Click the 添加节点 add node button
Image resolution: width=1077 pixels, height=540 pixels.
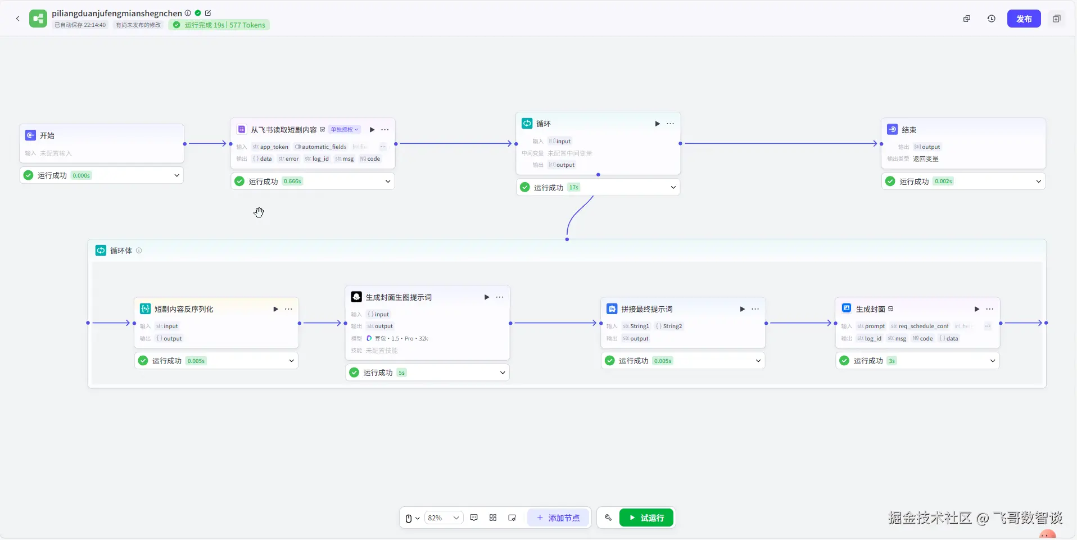pos(558,518)
